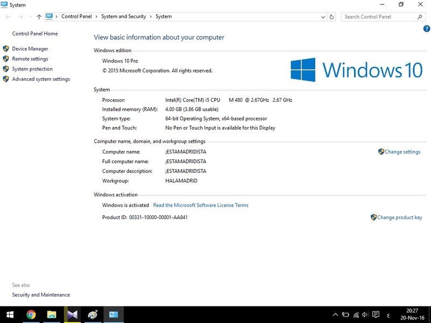Click the Forward navigation arrow
The height and width of the screenshot is (323, 431).
pos(20,17)
